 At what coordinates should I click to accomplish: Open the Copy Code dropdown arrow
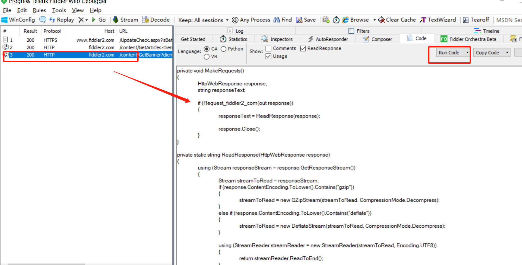coord(507,52)
